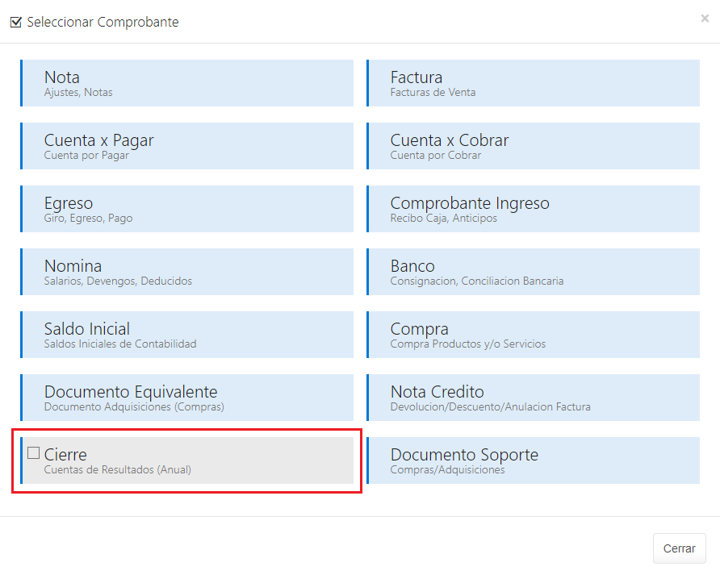
Task: Choose Saldo Inicial voucher type
Action: click(186, 335)
